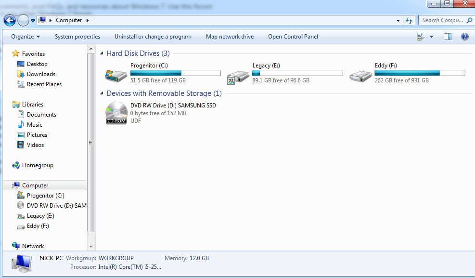Click the search magnifier icon
475x278 pixels.
click(469, 20)
